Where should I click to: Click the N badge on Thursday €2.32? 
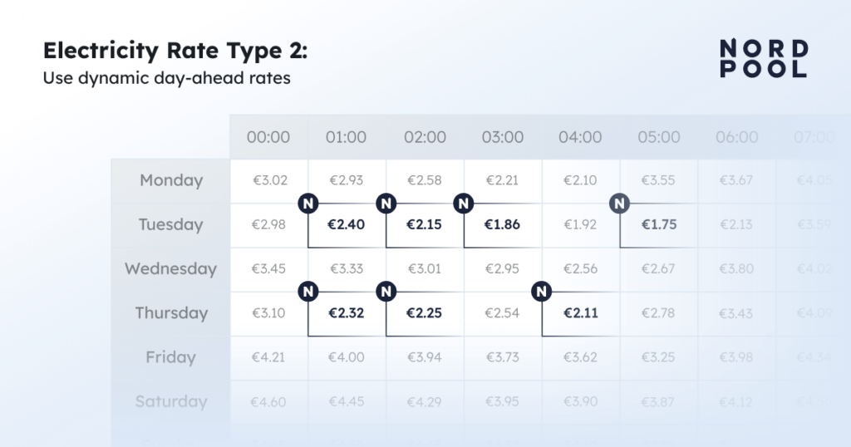point(308,292)
